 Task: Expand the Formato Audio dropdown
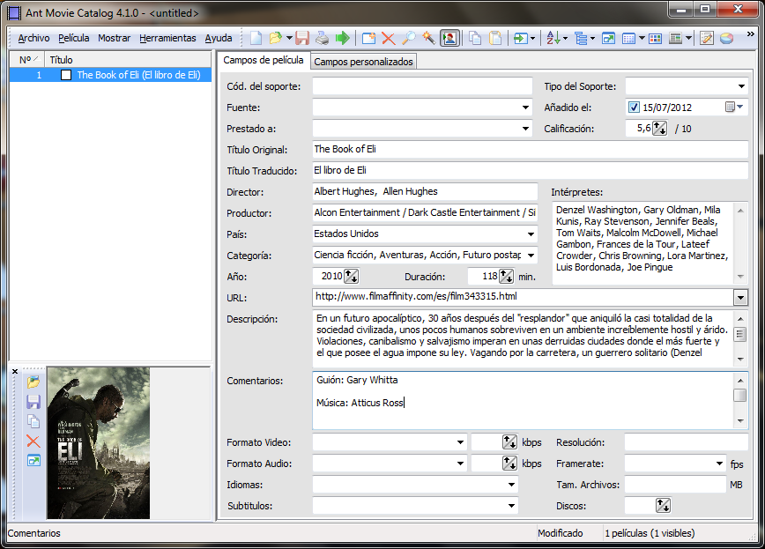(x=460, y=464)
